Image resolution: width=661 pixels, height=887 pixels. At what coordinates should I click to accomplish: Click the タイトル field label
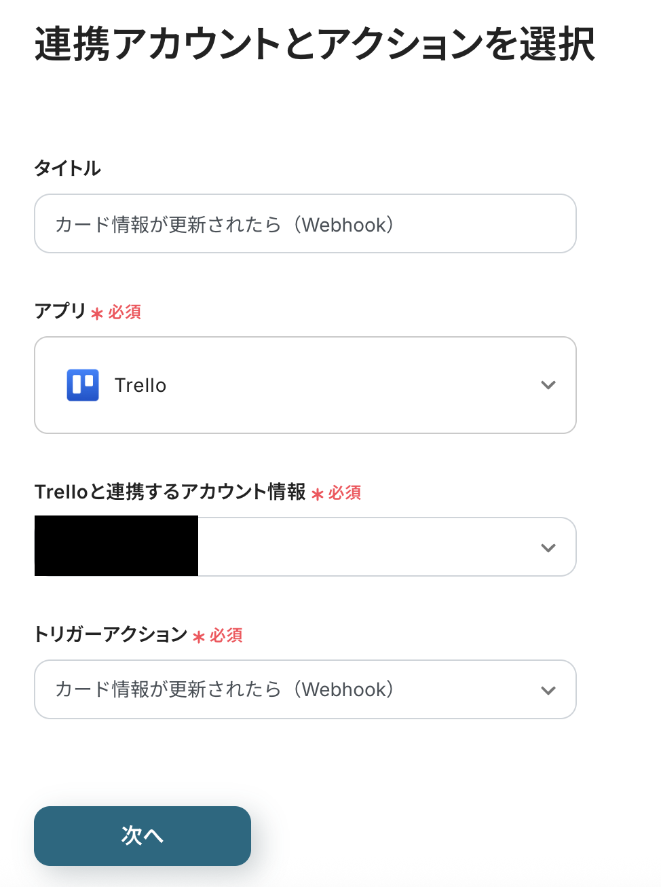pos(68,168)
